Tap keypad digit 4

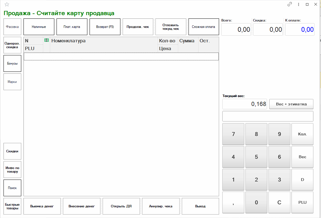(x=233, y=157)
